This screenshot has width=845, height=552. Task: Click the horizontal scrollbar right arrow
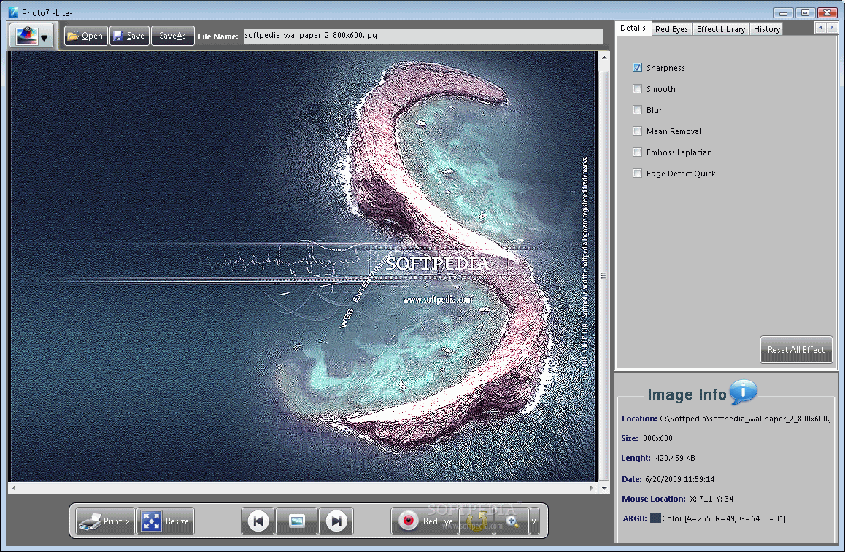tap(592, 488)
